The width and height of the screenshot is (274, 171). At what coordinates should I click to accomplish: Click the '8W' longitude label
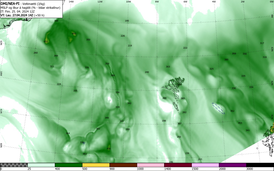[x=157, y=2]
